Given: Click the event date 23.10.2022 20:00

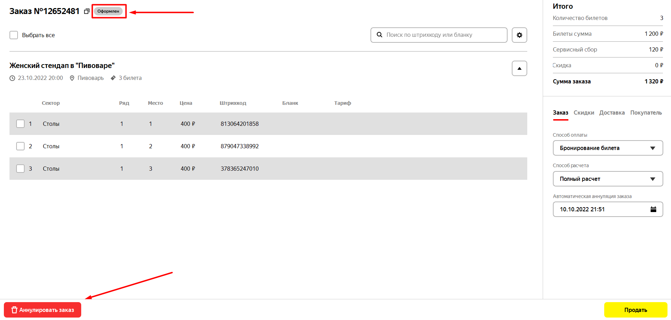Looking at the screenshot, I should tap(40, 78).
